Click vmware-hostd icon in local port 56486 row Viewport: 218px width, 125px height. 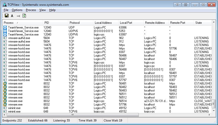tap(5, 55)
